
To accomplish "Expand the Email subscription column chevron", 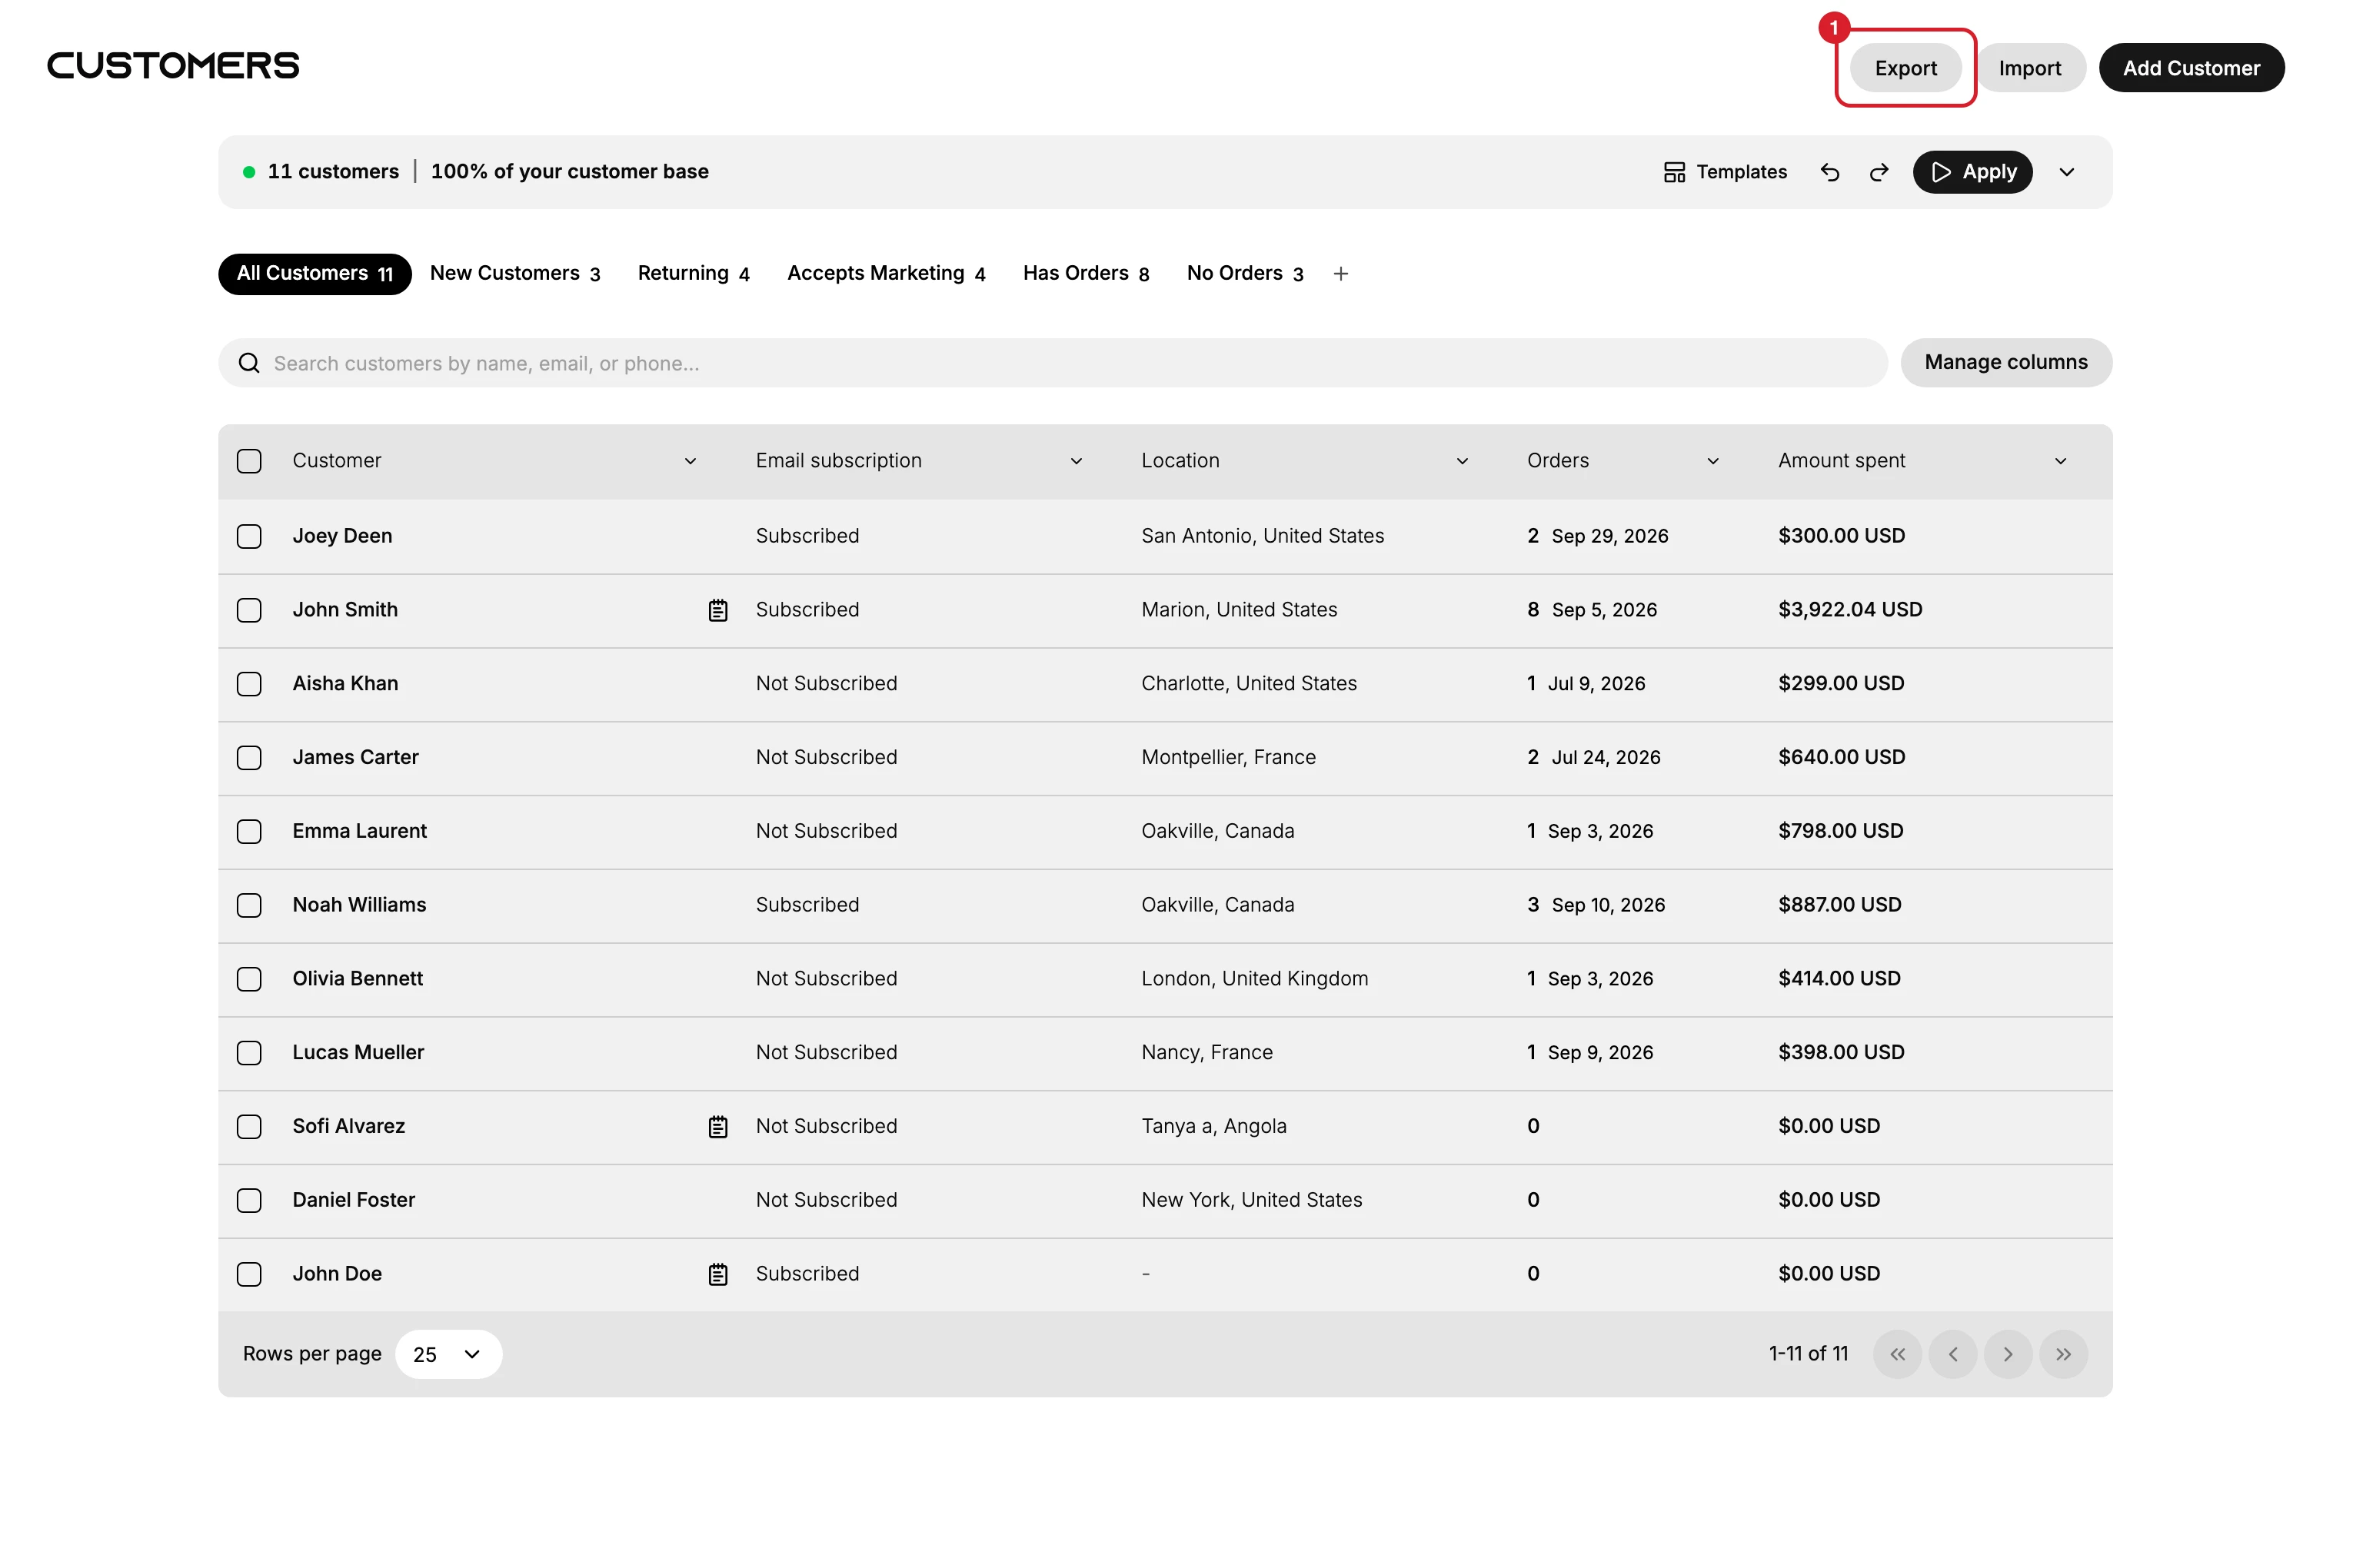I will (1077, 461).
